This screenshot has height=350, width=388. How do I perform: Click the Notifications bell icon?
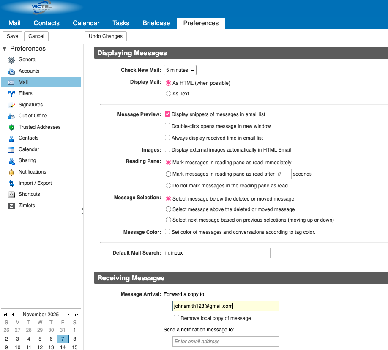coord(11,172)
